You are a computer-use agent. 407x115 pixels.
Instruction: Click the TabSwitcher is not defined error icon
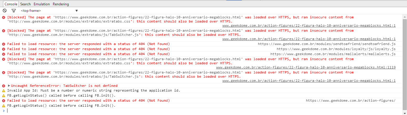pos(4,86)
